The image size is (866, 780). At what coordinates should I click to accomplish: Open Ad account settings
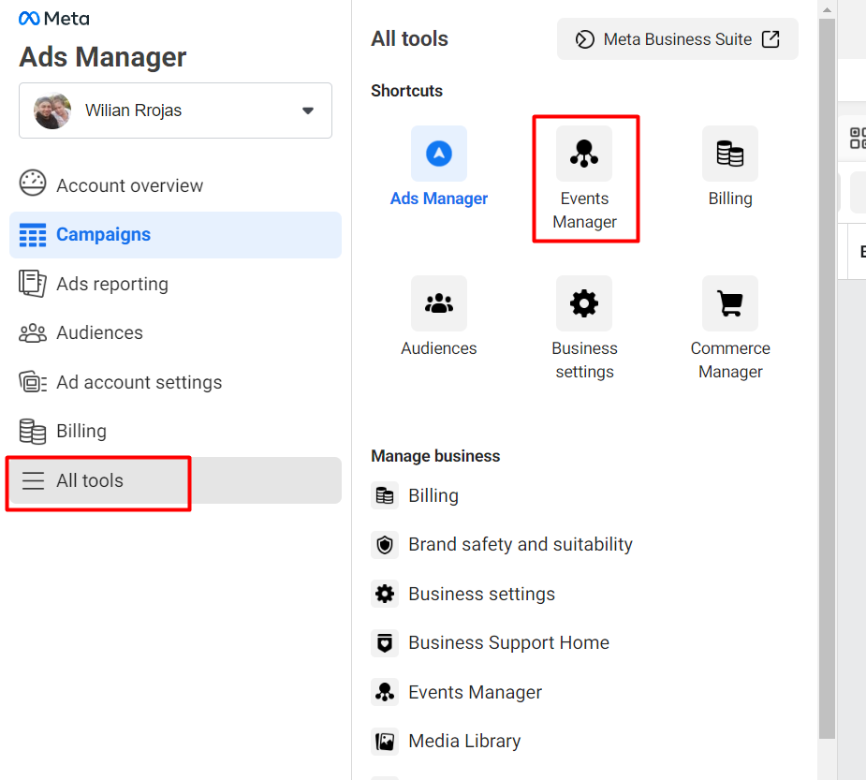coord(139,382)
